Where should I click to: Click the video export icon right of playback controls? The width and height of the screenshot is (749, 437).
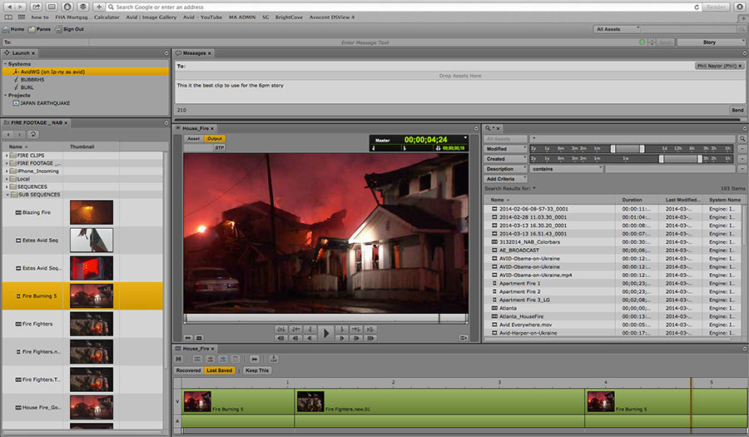click(x=463, y=338)
